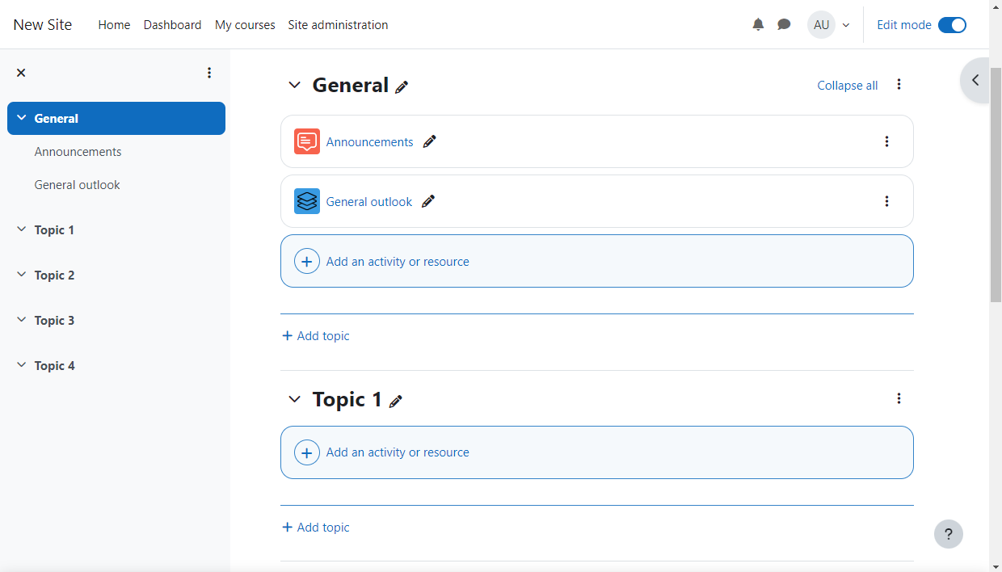Click the pencil icon next to Announcements
Screen dimensions: 1002x572
tap(430, 142)
